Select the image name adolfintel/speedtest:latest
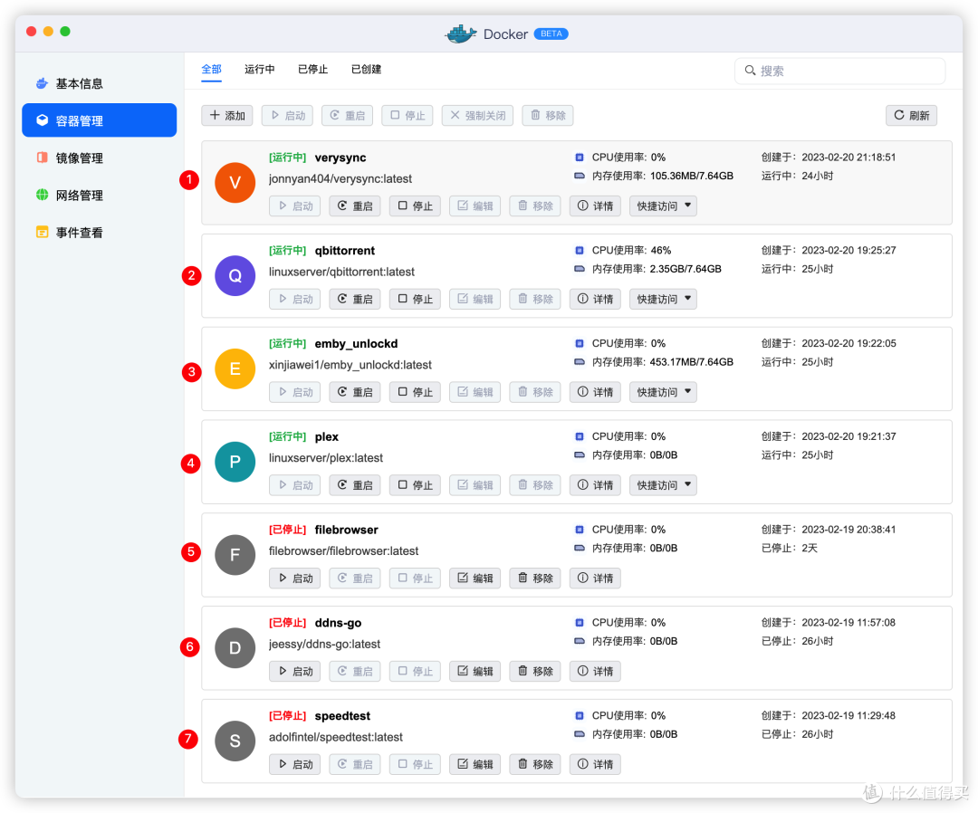Viewport: 978px width, 813px height. (x=336, y=737)
